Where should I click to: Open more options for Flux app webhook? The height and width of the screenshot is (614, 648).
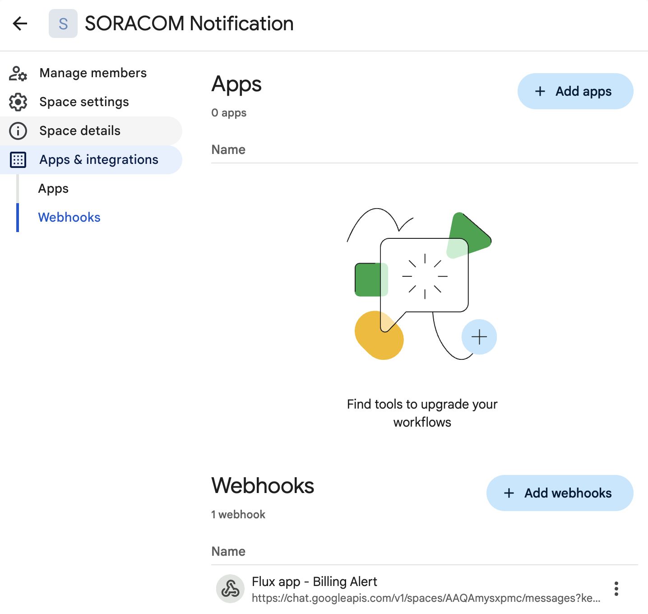(616, 589)
